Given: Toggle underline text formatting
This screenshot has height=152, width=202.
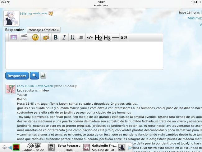Looking at the screenshot, I should pos(72,38).
